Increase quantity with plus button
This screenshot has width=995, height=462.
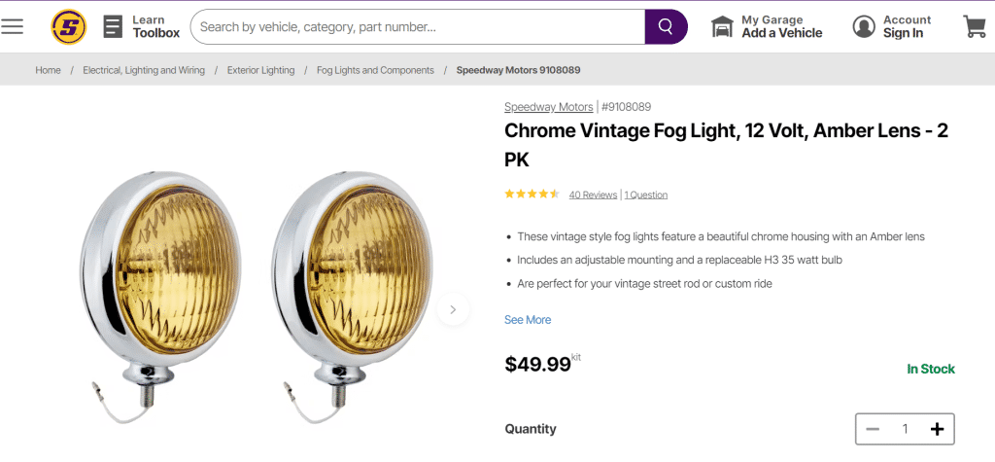pos(937,429)
